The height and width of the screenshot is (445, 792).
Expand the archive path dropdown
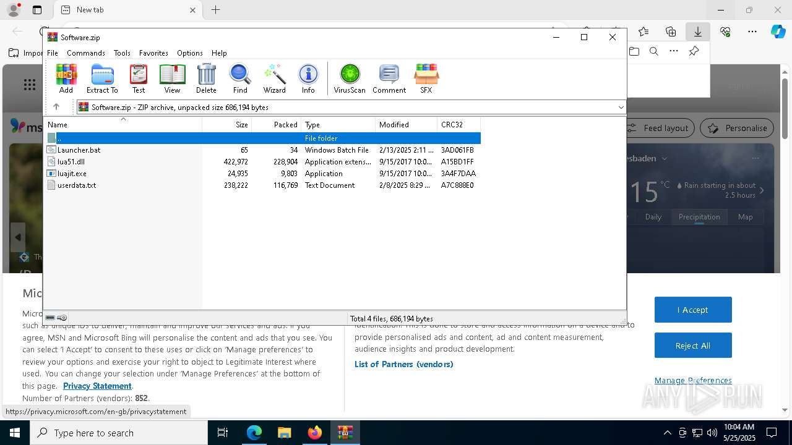click(x=621, y=108)
